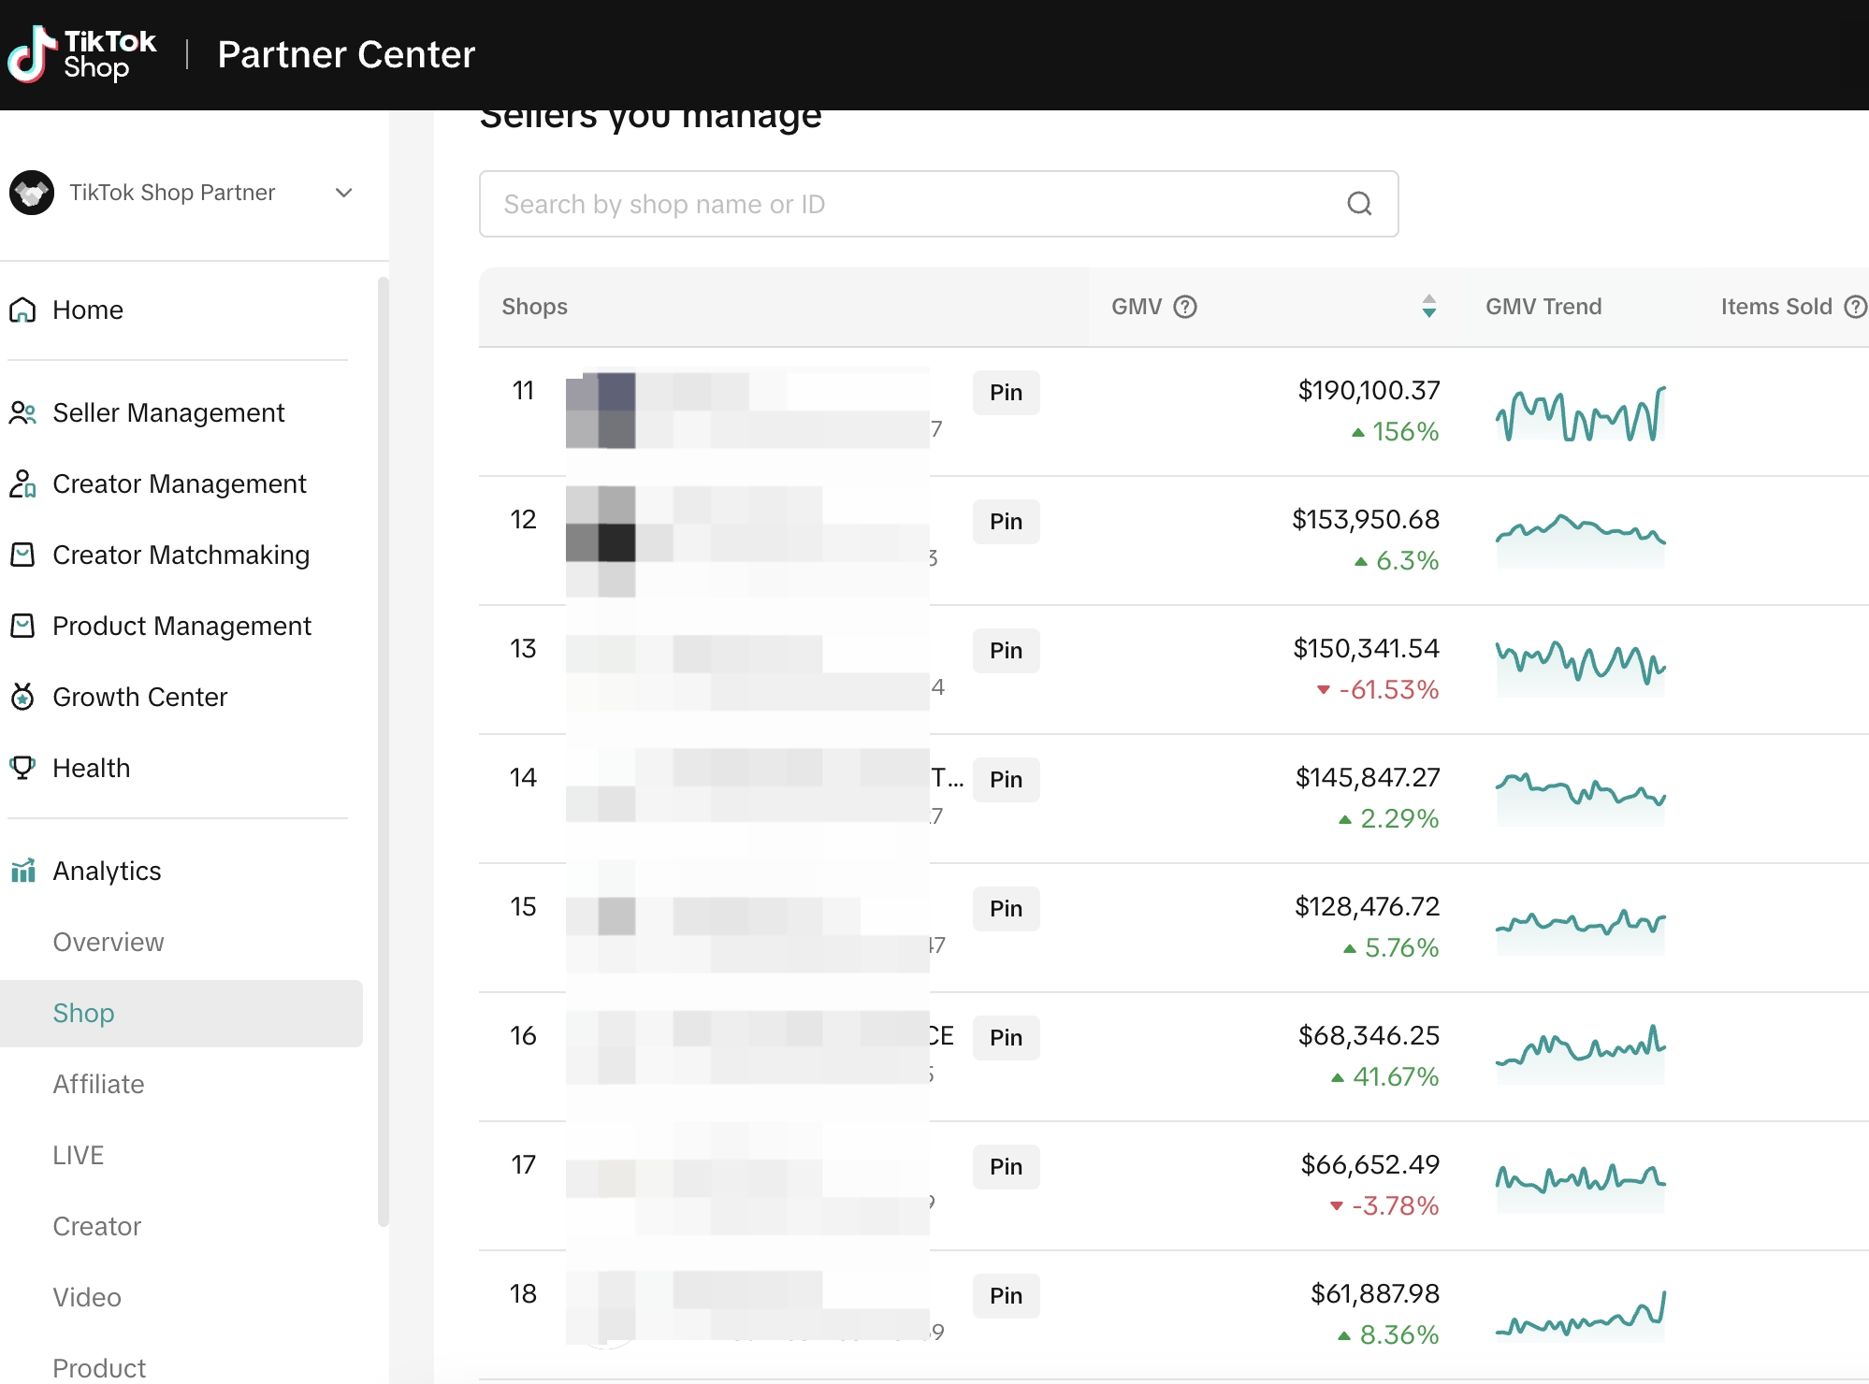This screenshot has height=1384, width=1869.
Task: Click the Growth Center medal icon
Action: coord(22,697)
